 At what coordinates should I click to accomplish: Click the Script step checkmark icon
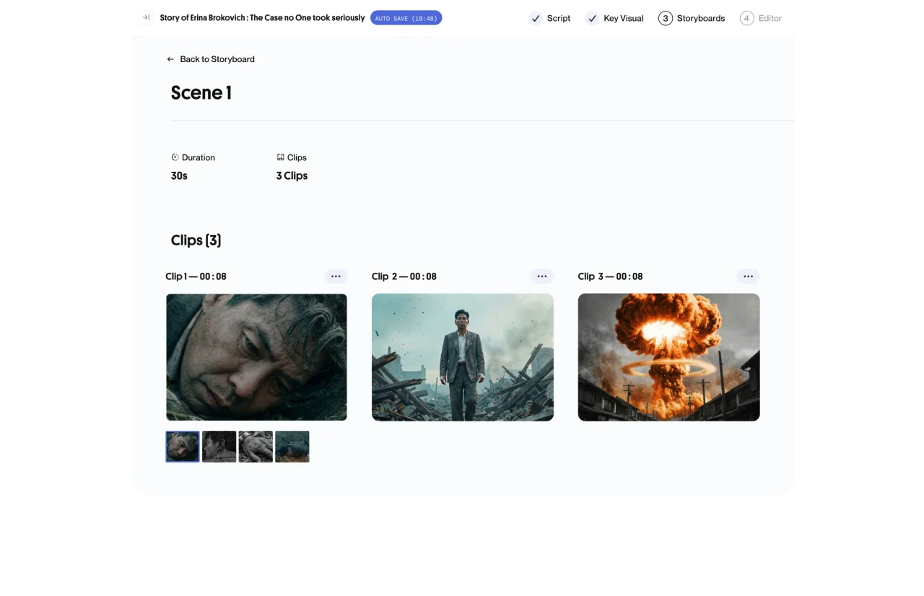click(x=536, y=18)
